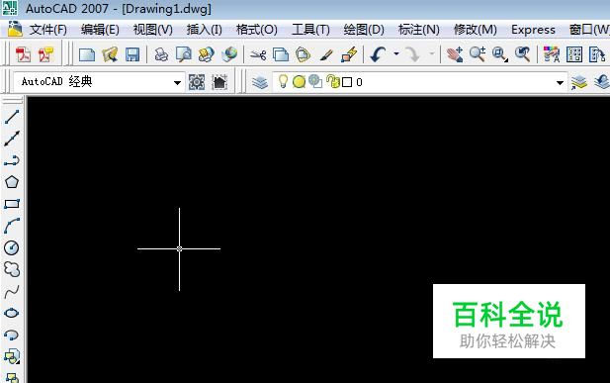The height and width of the screenshot is (383, 610).
Task: Click the Copy to clipboard icon
Action: [281, 54]
